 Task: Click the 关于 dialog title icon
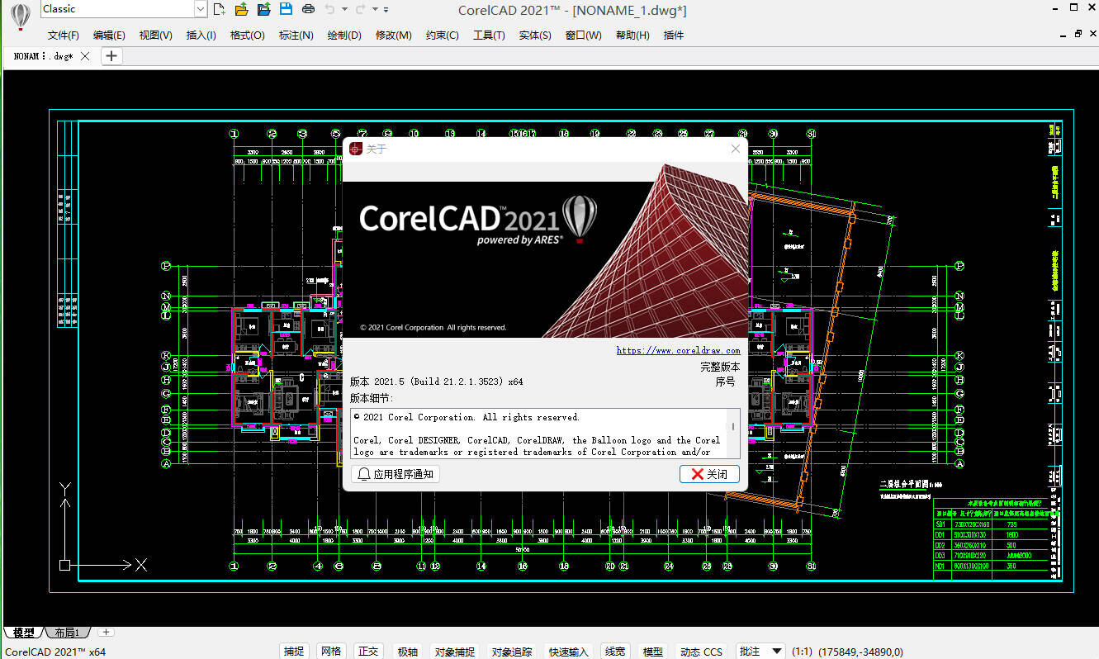[x=356, y=149]
